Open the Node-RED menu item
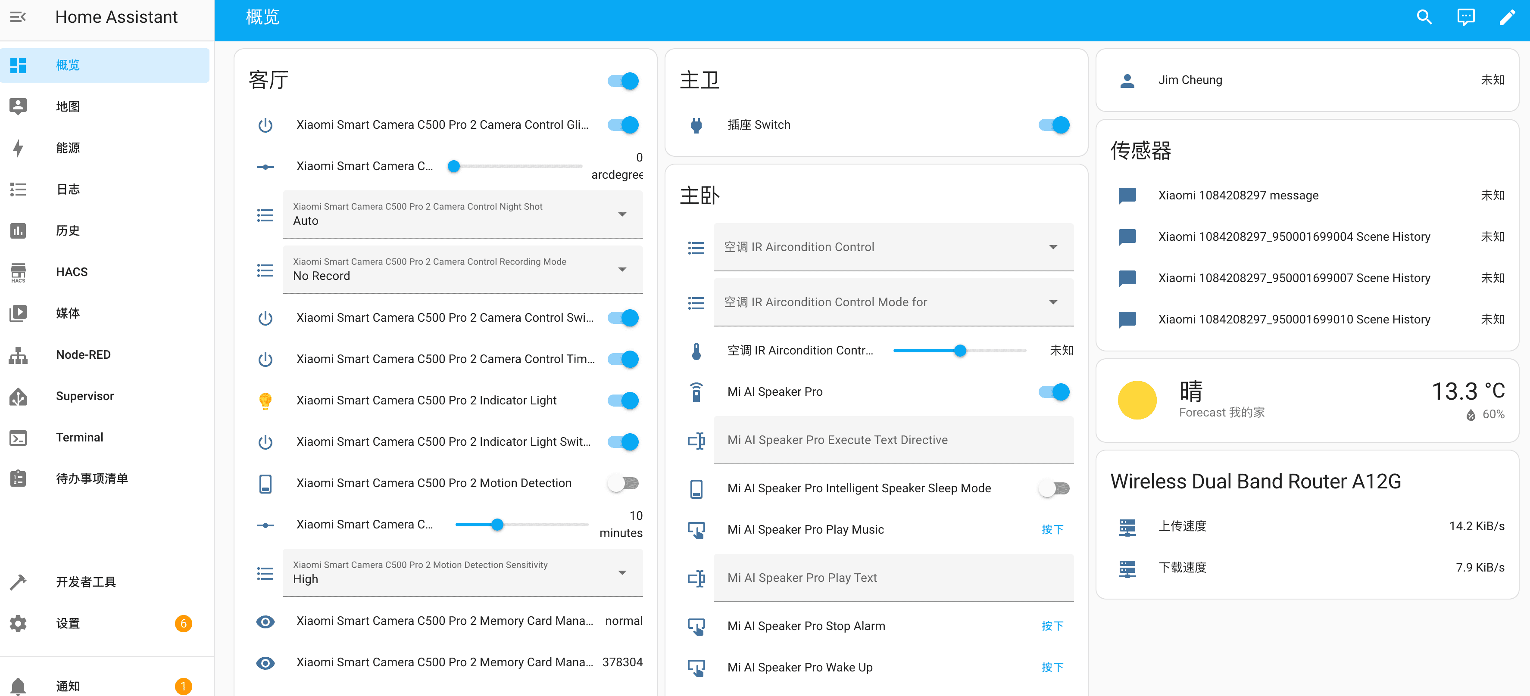The width and height of the screenshot is (1530, 696). pos(105,355)
